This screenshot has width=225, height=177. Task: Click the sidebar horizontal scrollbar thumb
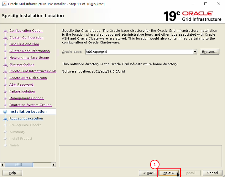point(19,164)
